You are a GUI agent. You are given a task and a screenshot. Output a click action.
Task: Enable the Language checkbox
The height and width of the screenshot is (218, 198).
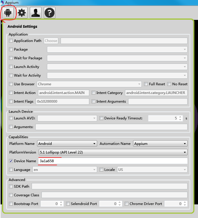11,170
